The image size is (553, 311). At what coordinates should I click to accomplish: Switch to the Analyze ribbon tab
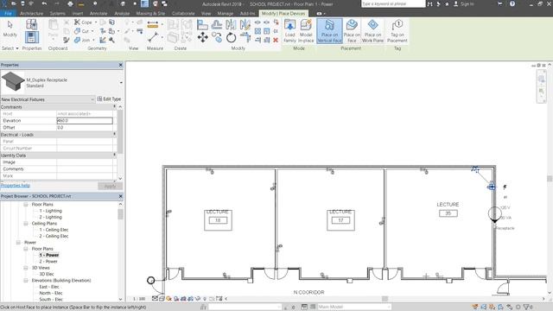122,14
